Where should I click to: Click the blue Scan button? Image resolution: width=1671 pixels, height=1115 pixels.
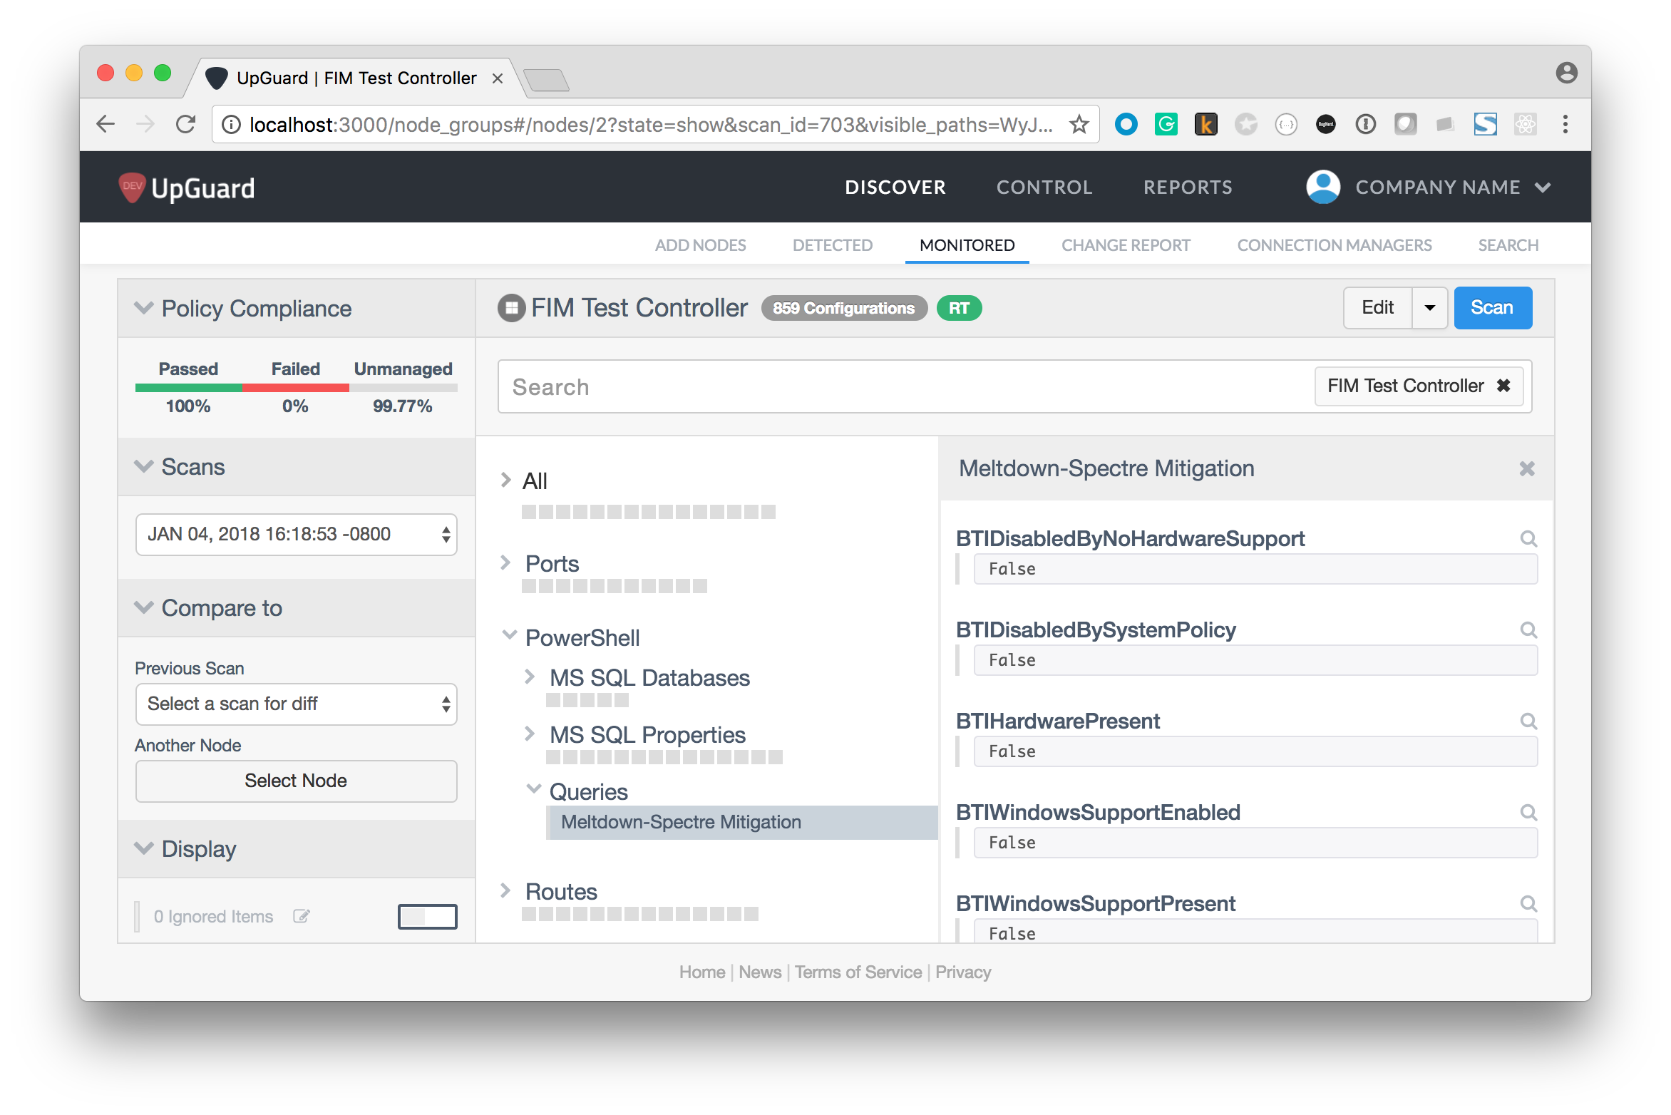(1493, 308)
